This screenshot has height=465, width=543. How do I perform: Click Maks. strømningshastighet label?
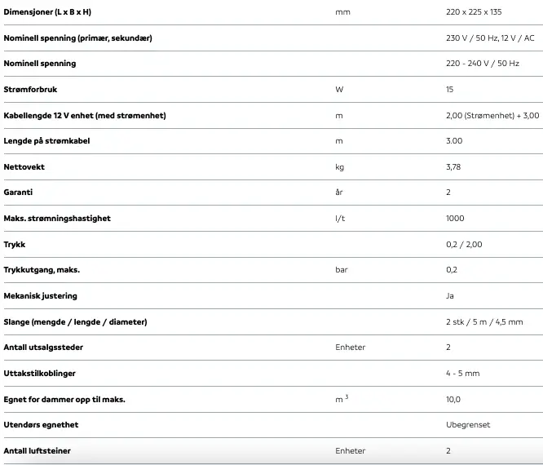57,219
